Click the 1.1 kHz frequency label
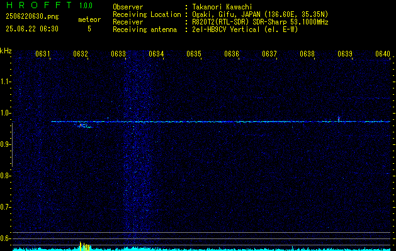Image resolution: width=396 pixels, height=251 pixels. [x=5, y=82]
